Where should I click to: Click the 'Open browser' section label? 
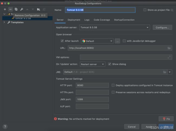coord(64,35)
